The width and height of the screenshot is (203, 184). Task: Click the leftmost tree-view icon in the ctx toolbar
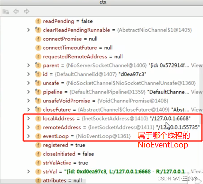click(x=6, y=11)
